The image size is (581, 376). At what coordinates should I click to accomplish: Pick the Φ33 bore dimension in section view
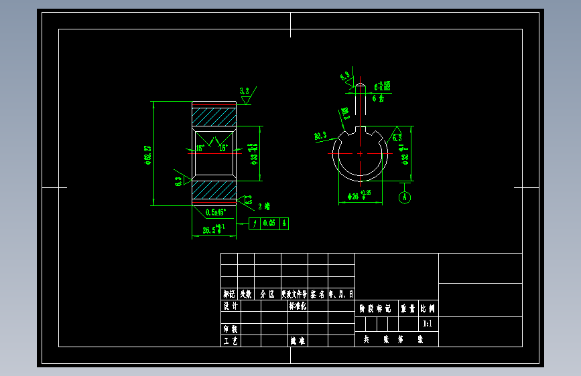pyautogui.click(x=254, y=154)
